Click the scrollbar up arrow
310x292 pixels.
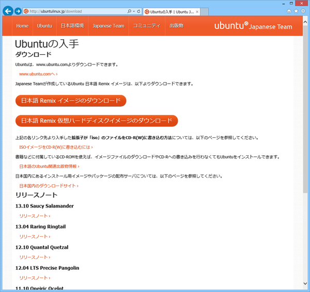tap(305, 22)
